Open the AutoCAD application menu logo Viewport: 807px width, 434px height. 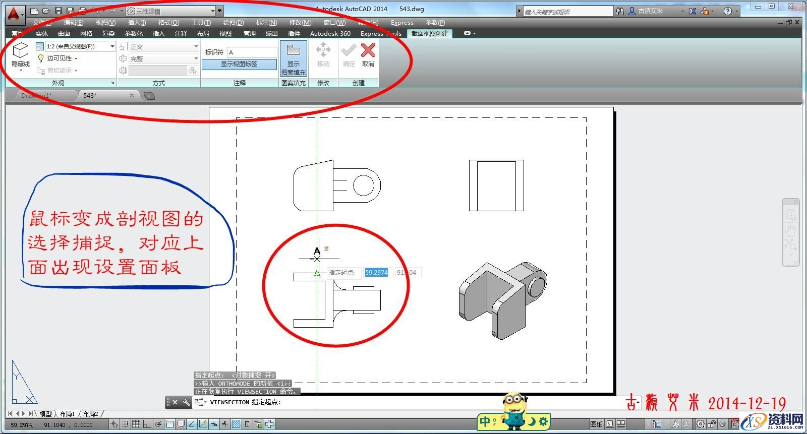[14, 14]
